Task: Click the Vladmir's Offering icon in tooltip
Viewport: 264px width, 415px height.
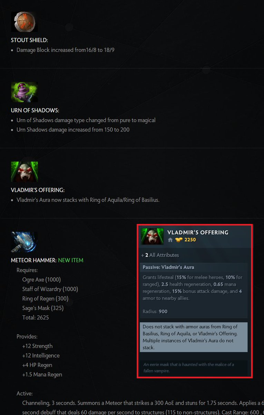Action: click(152, 236)
